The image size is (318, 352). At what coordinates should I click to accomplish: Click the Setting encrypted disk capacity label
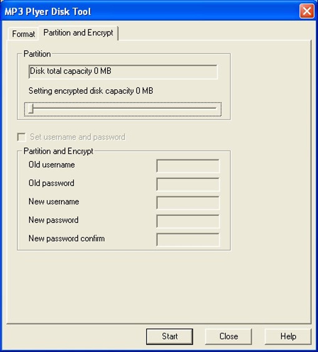click(91, 91)
